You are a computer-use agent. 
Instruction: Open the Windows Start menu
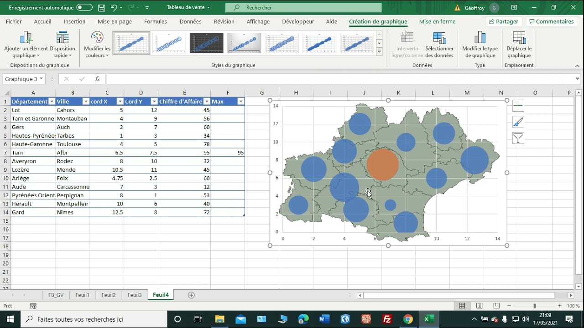tap(10, 319)
